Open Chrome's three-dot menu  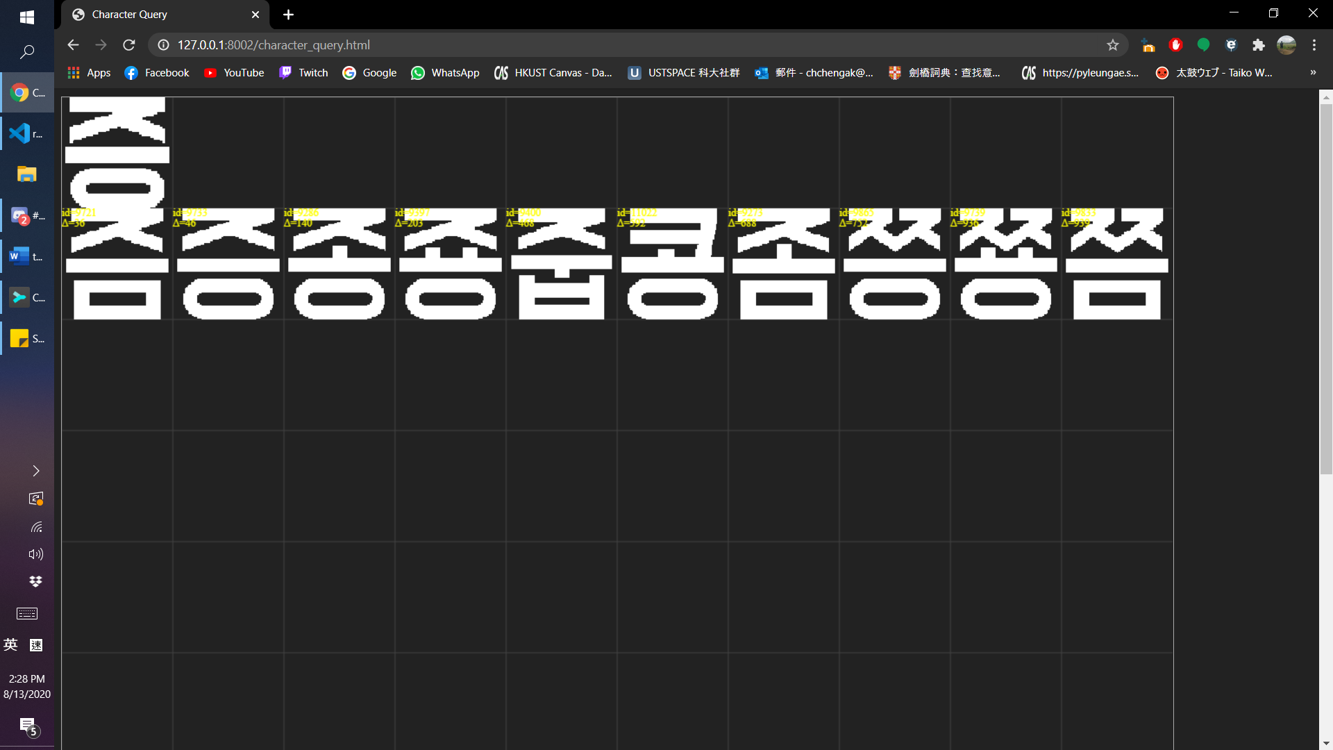(1314, 45)
